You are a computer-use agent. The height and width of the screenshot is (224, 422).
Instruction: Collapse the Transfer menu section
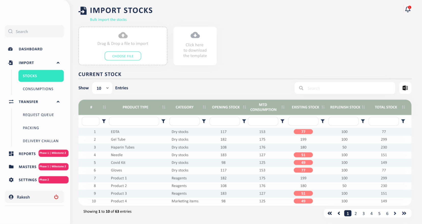click(x=58, y=102)
